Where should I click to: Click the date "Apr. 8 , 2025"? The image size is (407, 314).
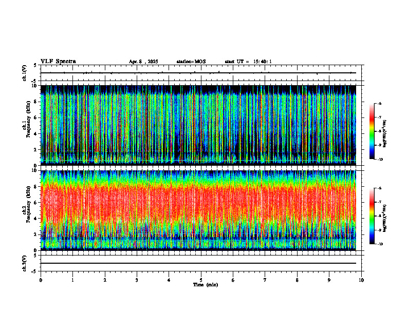(143, 62)
